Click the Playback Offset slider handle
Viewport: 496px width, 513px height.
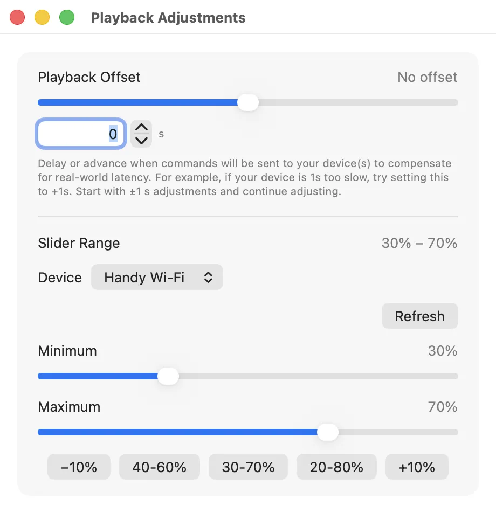247,102
